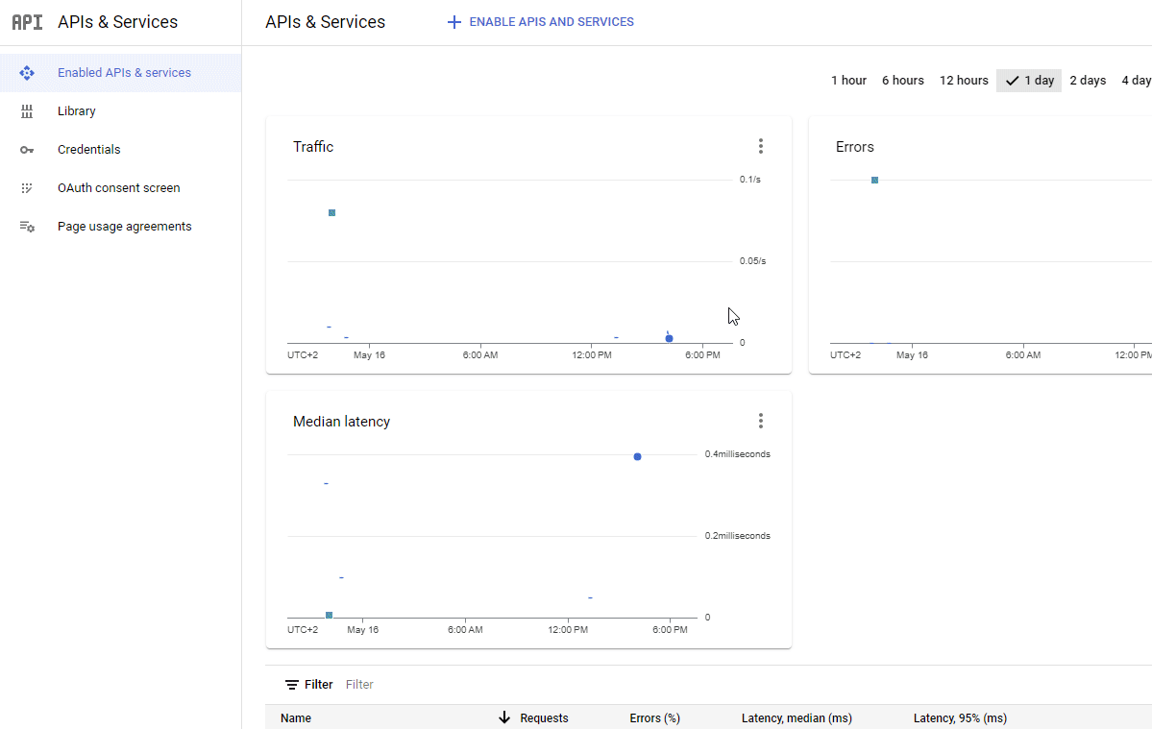Select the Enabled APIs & services compass icon

pyautogui.click(x=27, y=72)
